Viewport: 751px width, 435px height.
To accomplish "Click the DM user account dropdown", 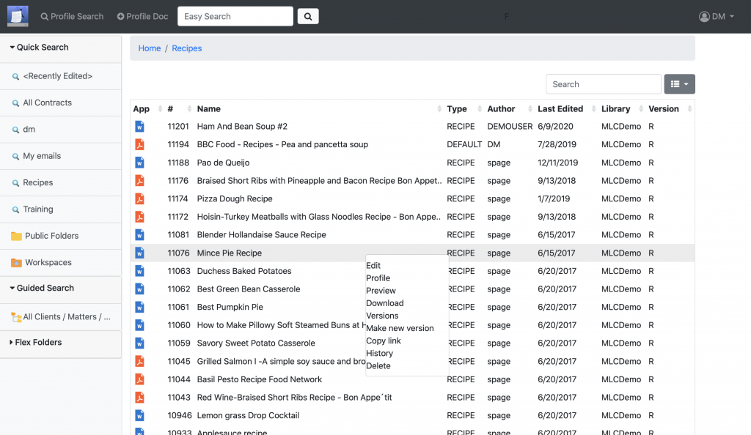I will 716,16.
